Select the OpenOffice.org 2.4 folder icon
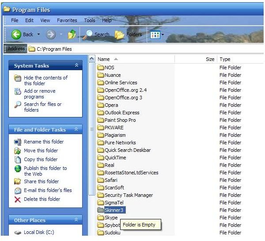 point(101,90)
